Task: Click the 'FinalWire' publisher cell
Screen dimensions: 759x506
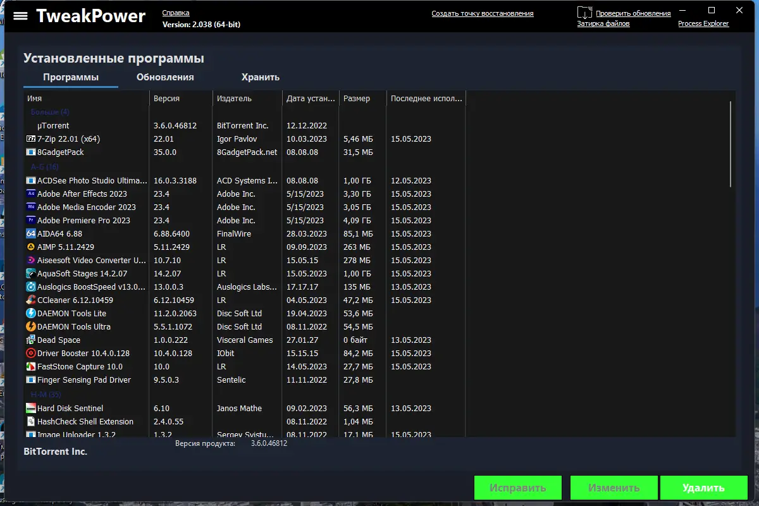Action: tap(234, 234)
